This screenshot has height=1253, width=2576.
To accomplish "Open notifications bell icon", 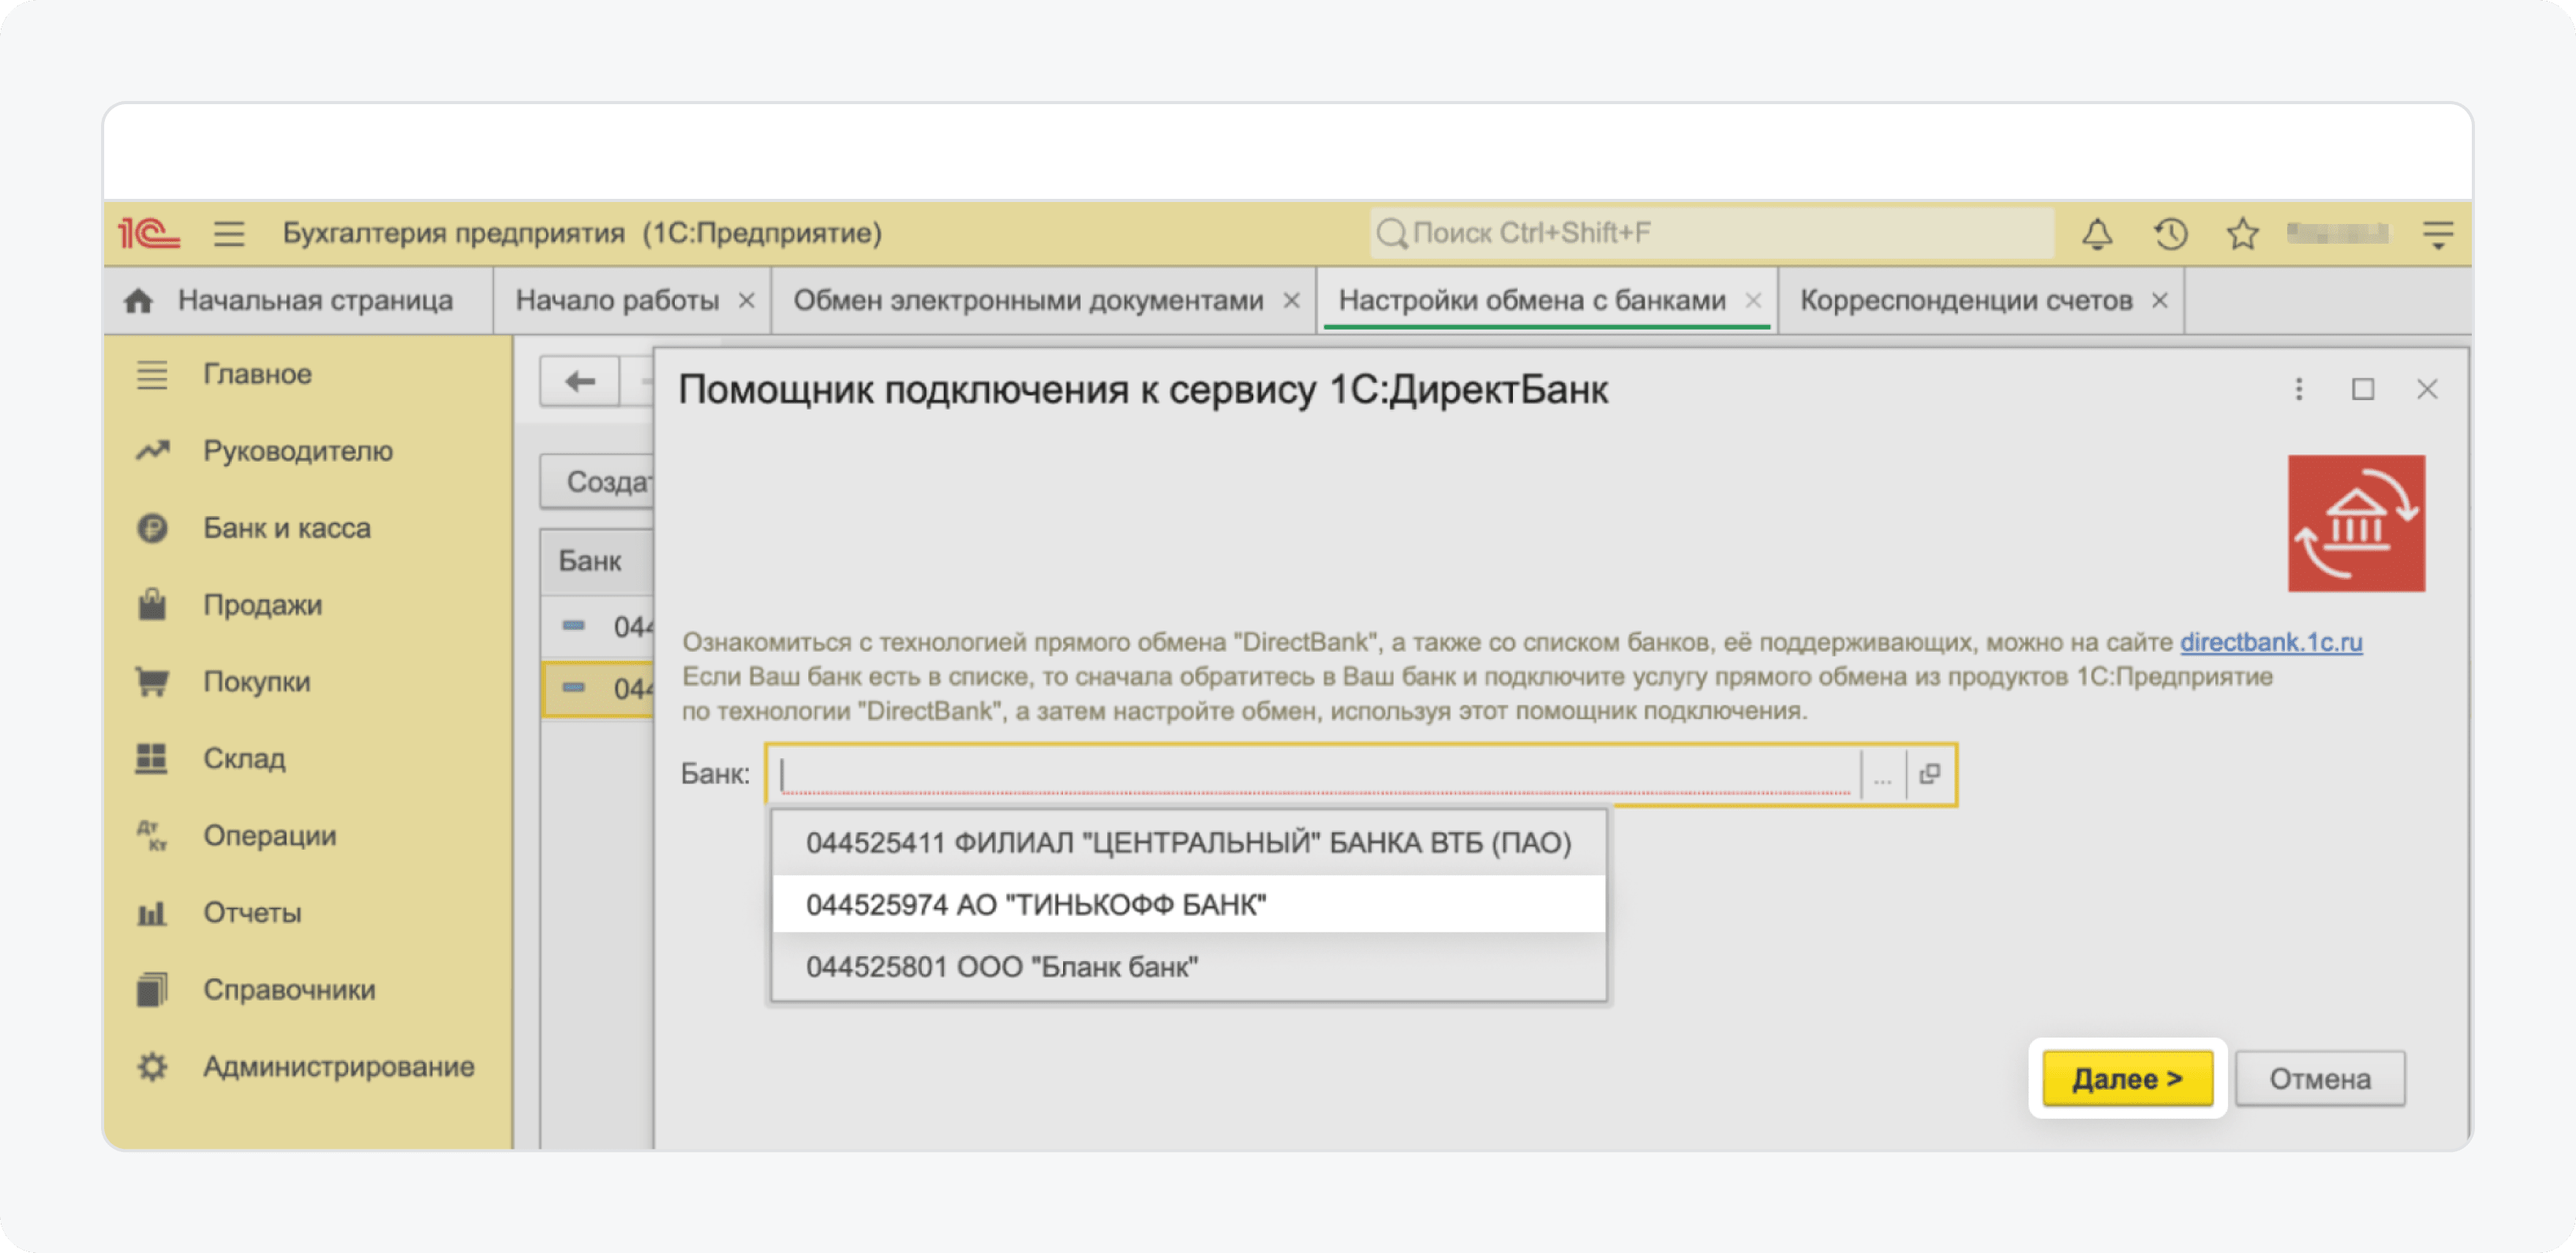I will tap(2097, 234).
